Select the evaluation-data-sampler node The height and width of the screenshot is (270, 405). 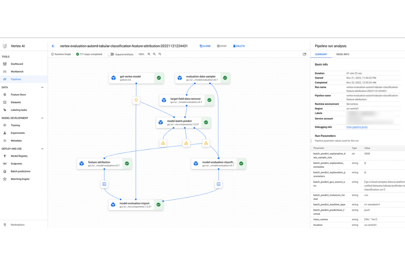pos(202,78)
